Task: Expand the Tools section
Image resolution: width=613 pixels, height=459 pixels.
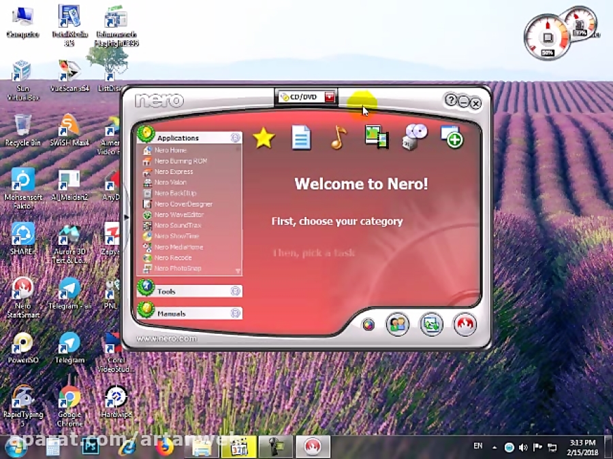Action: click(235, 291)
